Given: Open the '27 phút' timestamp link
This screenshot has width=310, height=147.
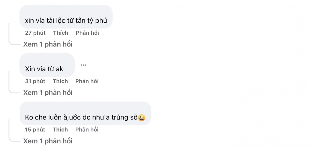Looking at the screenshot, I should [x=35, y=33].
